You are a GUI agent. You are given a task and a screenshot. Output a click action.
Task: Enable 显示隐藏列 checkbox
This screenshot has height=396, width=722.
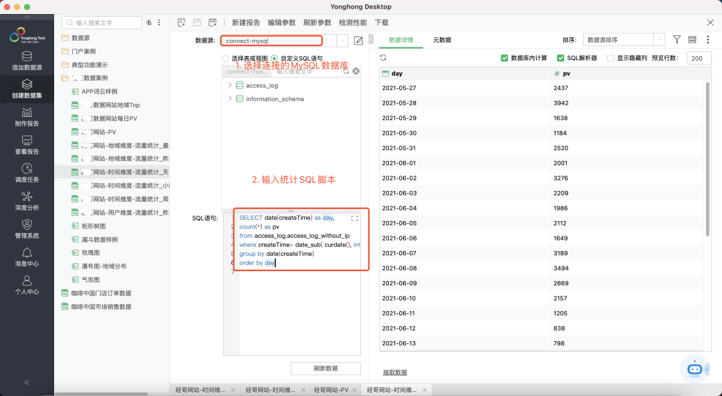tap(610, 58)
